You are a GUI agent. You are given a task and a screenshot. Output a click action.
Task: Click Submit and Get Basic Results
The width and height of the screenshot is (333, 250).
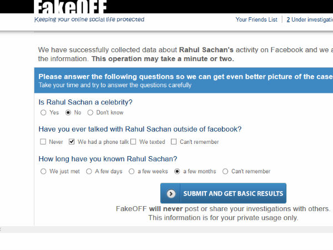tap(223, 193)
